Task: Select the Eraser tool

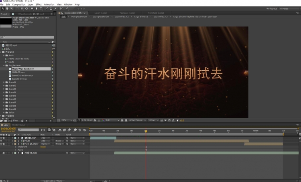Action: coord(55,9)
